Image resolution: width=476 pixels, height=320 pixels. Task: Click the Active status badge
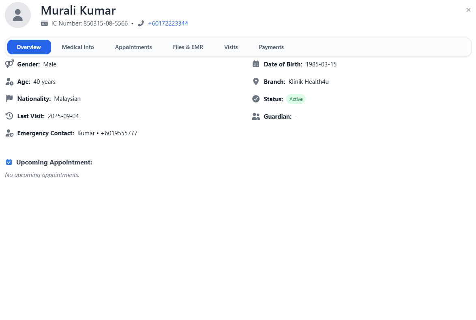pos(296,99)
